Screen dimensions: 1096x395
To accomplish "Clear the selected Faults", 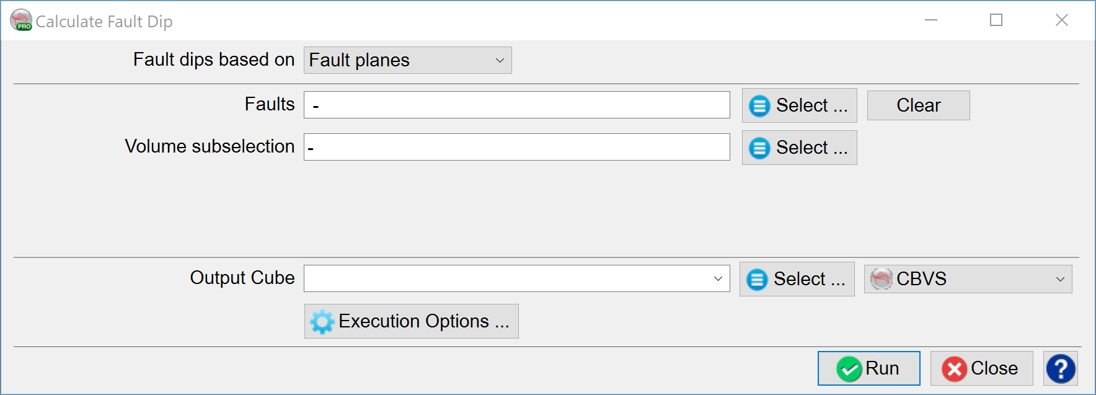I will (x=917, y=105).
